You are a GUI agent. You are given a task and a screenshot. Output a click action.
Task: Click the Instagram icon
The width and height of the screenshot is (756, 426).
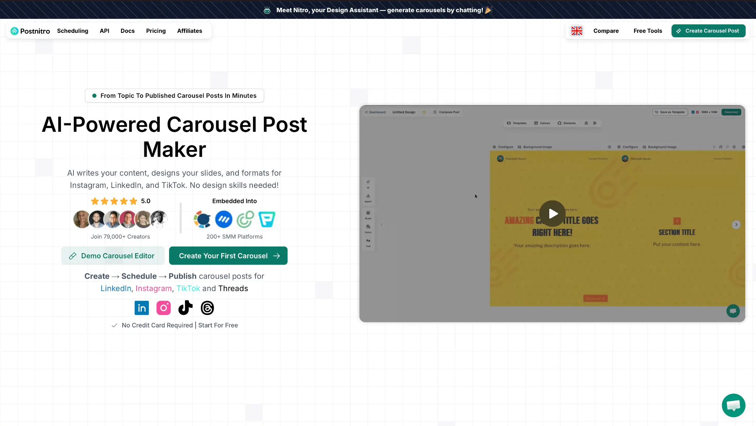[x=164, y=308]
